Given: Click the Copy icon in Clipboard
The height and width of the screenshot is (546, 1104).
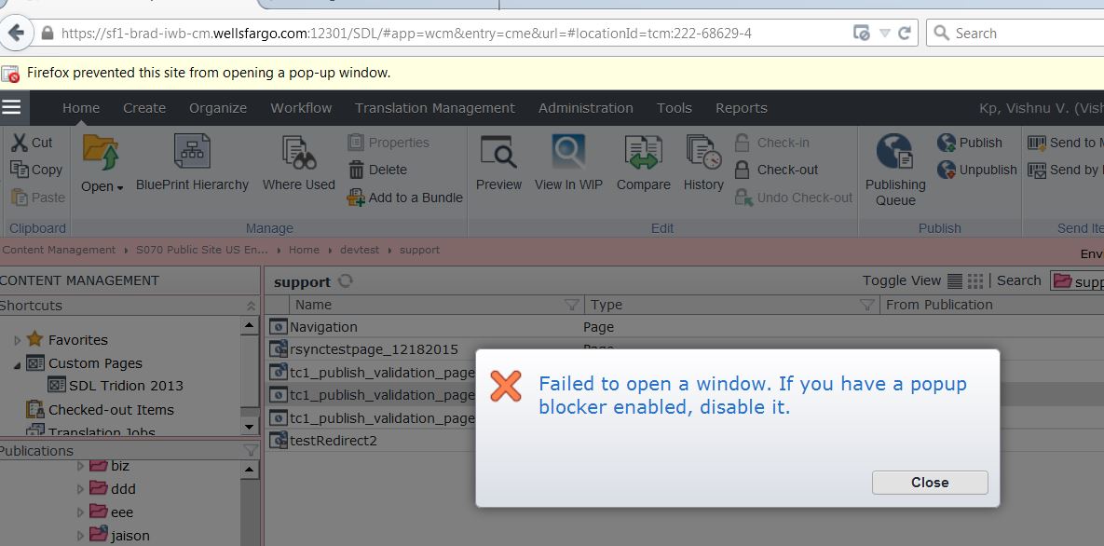Looking at the screenshot, I should [20, 170].
